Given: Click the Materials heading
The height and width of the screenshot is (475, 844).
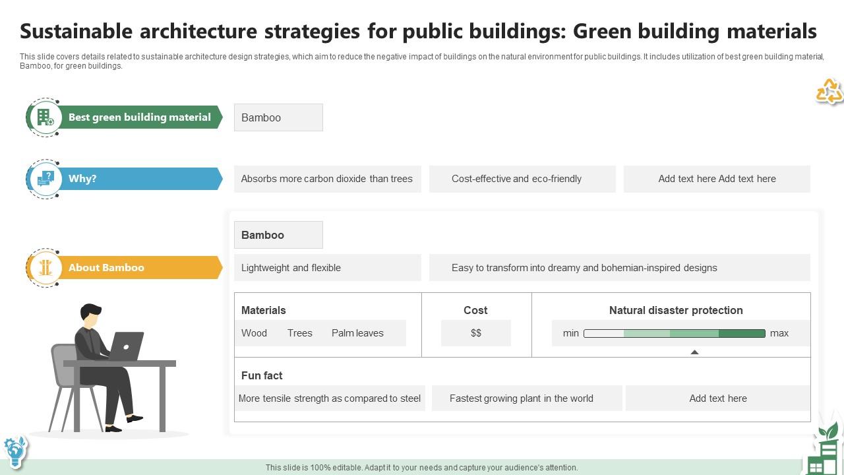Looking at the screenshot, I should tap(264, 310).
